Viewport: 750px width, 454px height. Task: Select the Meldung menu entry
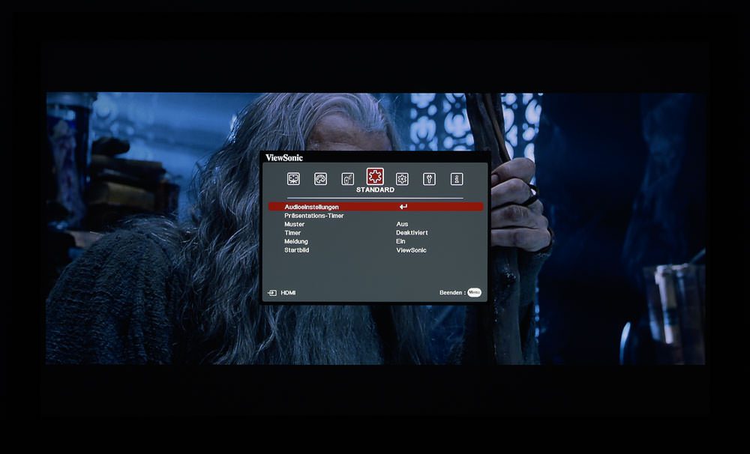pyautogui.click(x=296, y=241)
